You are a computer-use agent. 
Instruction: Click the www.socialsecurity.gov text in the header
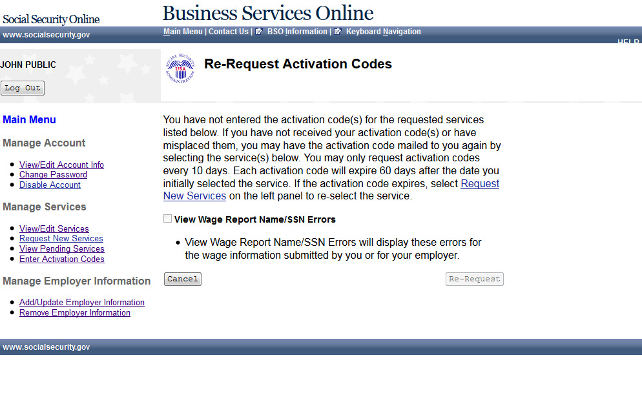coord(47,35)
